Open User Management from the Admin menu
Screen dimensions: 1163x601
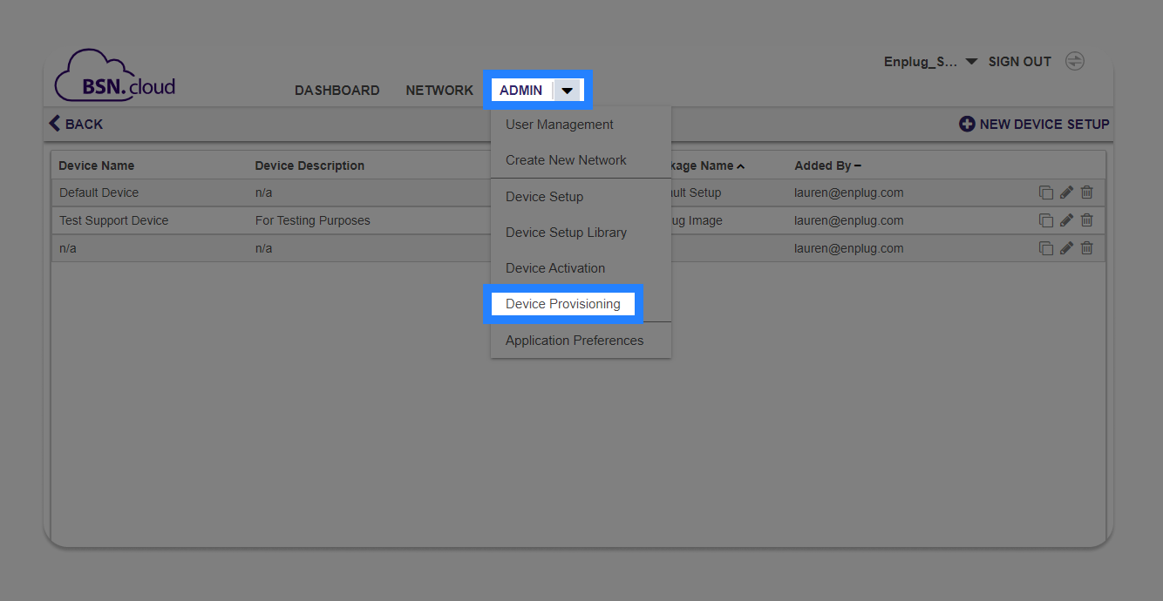(x=560, y=125)
